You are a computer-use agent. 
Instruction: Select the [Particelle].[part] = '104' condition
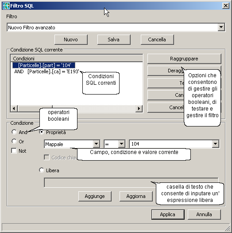click(x=44, y=65)
